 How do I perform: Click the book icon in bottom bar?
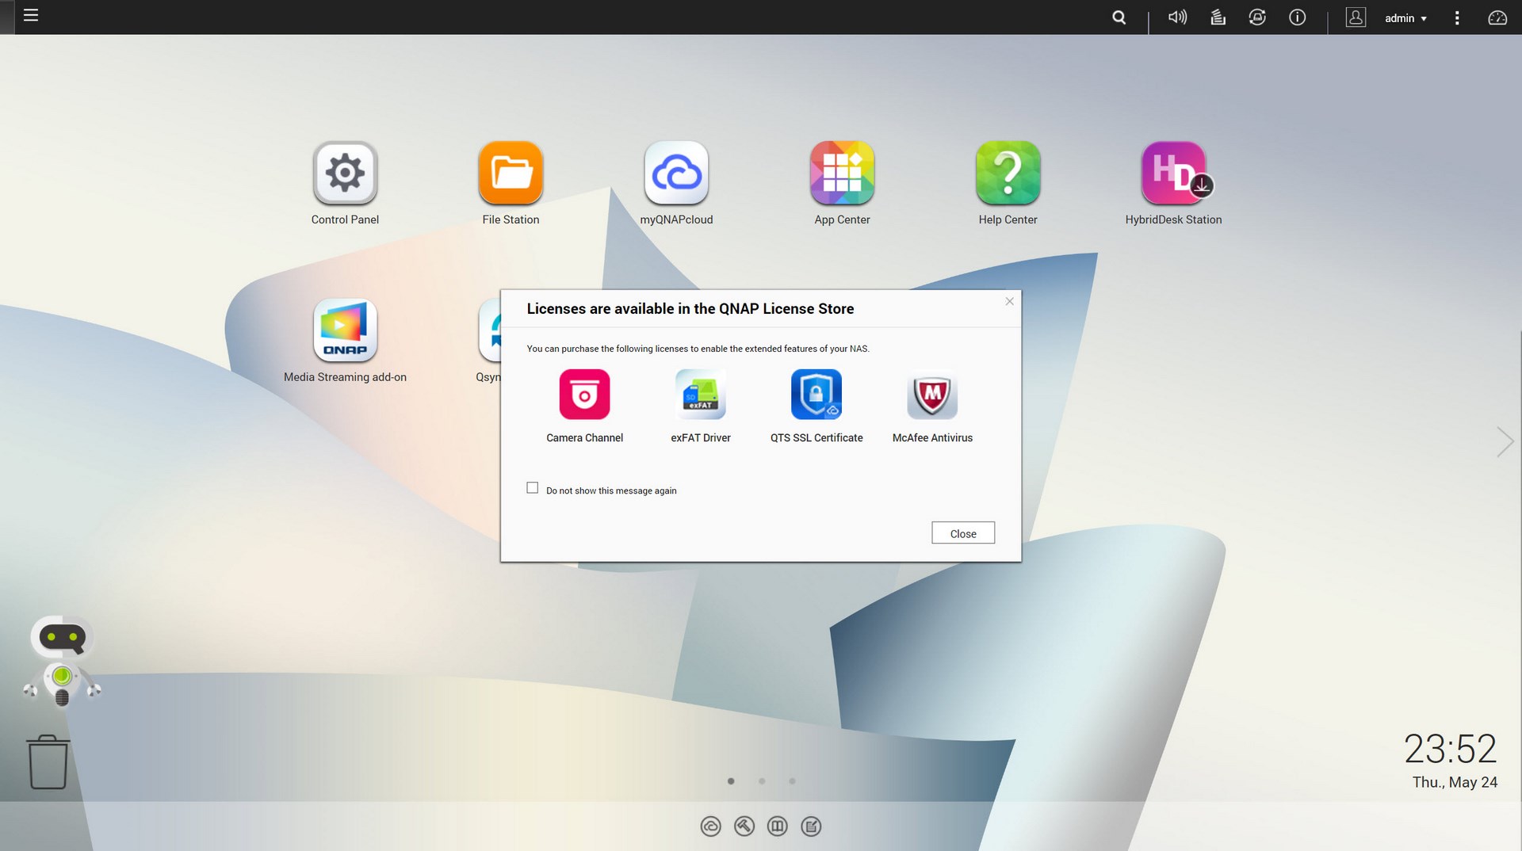coord(778,826)
